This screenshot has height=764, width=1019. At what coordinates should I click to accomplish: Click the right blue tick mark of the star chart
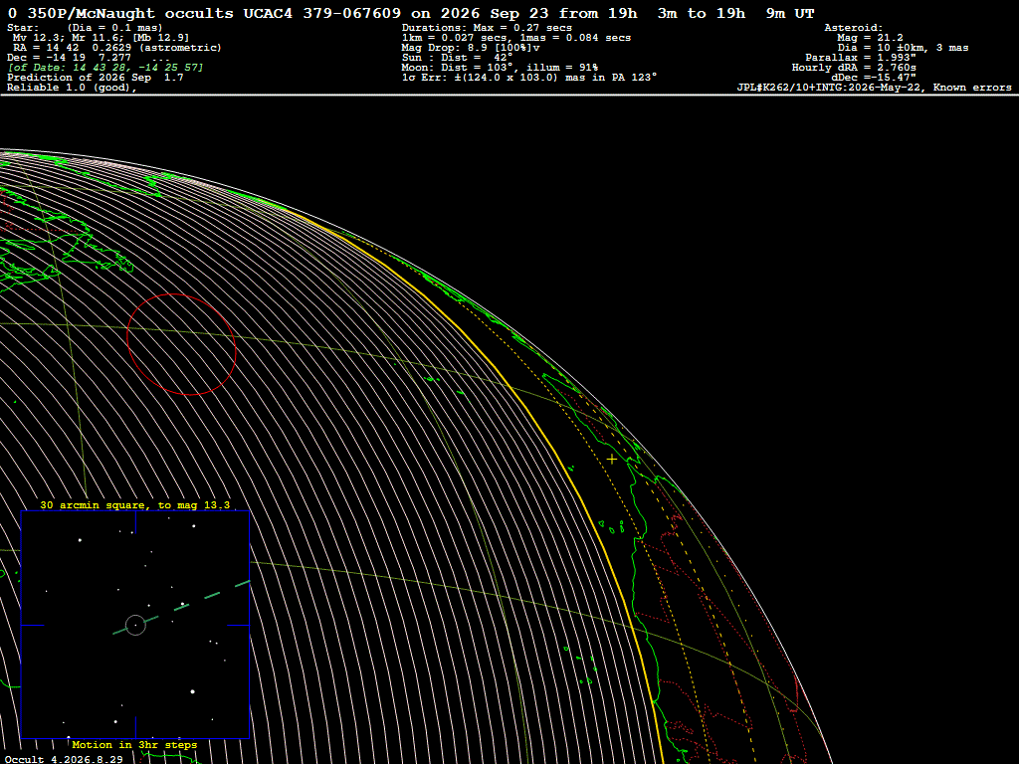238,625
